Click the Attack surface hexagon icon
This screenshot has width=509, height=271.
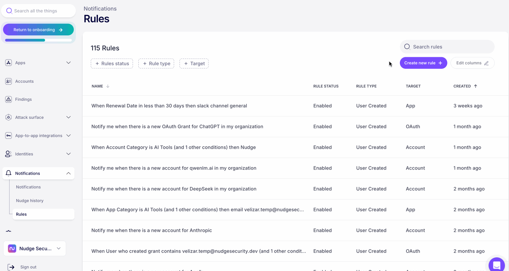tap(9, 117)
